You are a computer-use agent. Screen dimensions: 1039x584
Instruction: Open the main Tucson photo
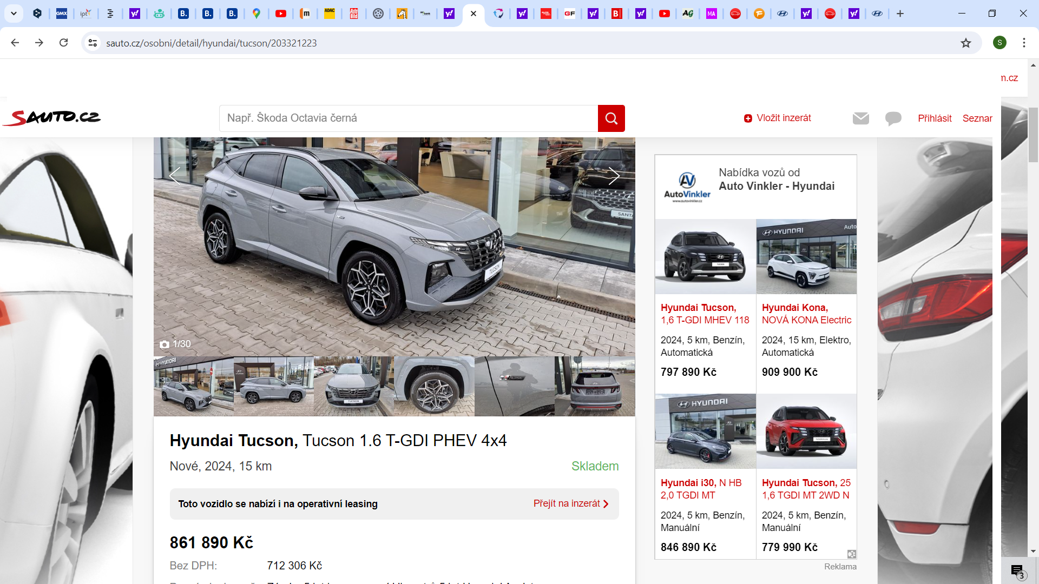click(394, 247)
